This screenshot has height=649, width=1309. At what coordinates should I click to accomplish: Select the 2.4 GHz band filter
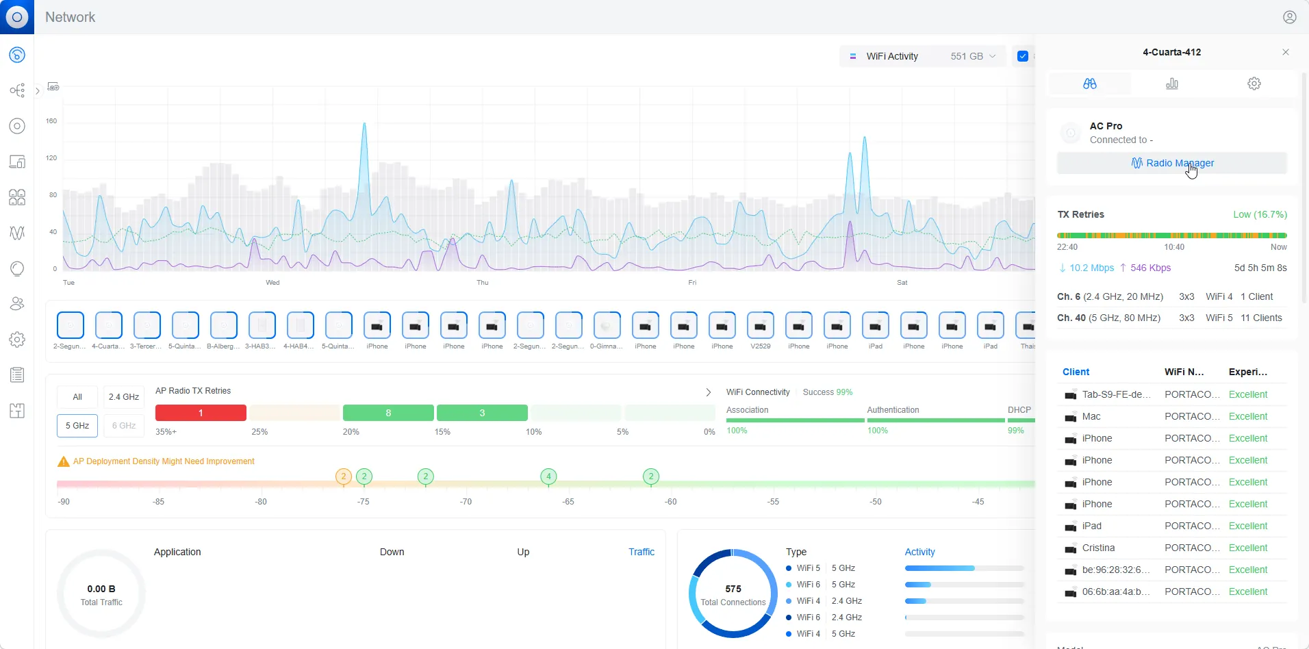pos(124,397)
